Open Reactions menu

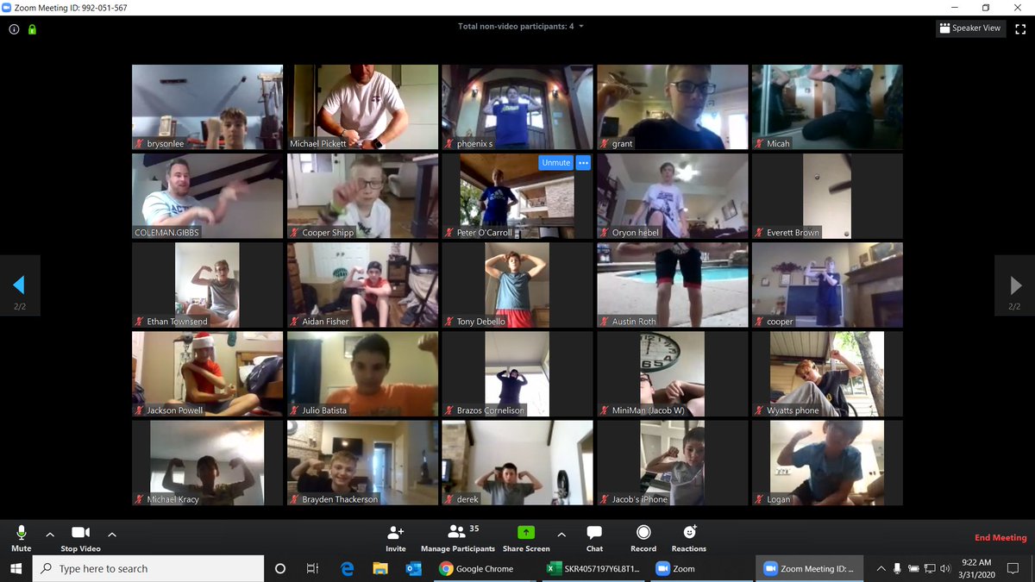click(689, 538)
